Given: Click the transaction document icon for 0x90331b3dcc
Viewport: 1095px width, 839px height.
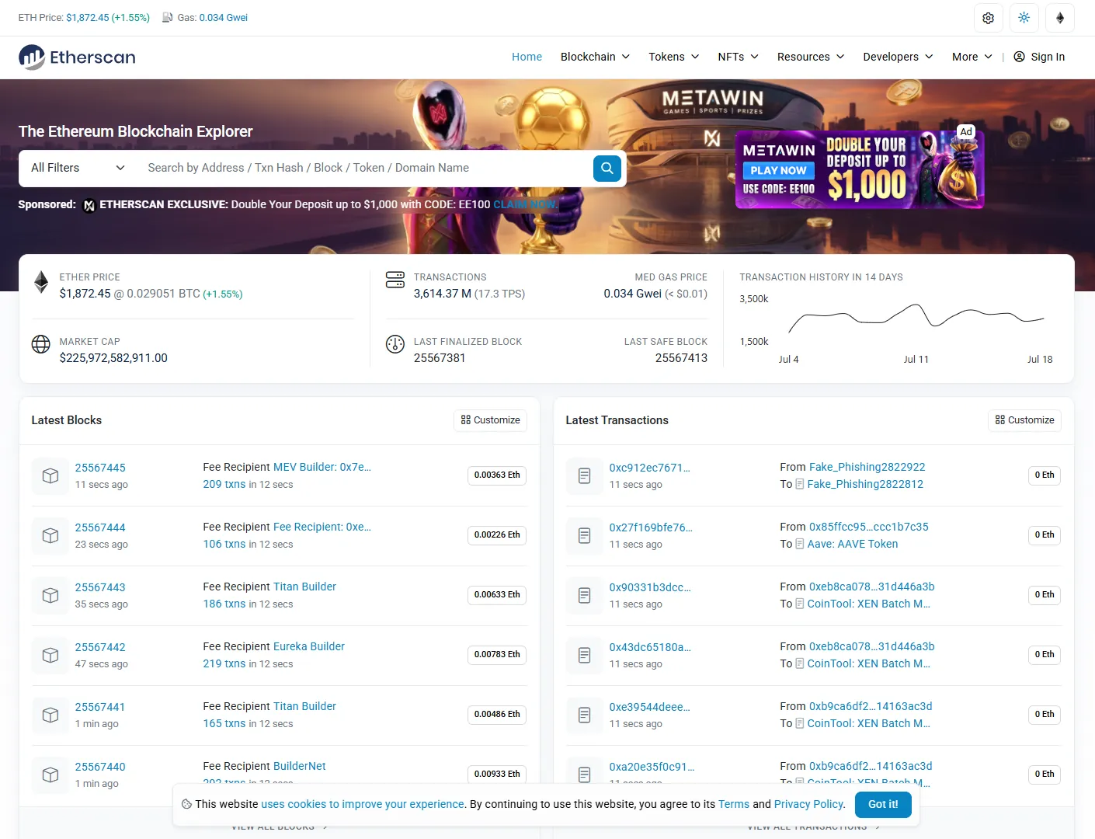Looking at the screenshot, I should coord(585,595).
